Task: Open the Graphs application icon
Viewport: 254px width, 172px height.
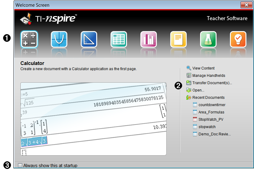Action: (x=59, y=39)
